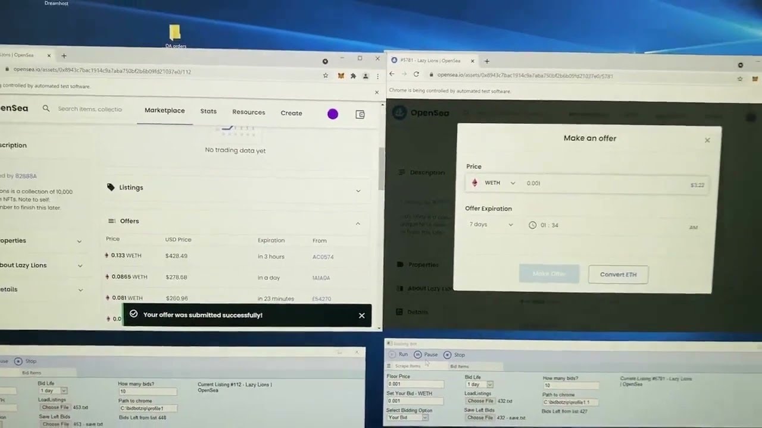Screen dimensions: 762x428
Task: Open the B2B88A owner link
Action: tap(26, 176)
